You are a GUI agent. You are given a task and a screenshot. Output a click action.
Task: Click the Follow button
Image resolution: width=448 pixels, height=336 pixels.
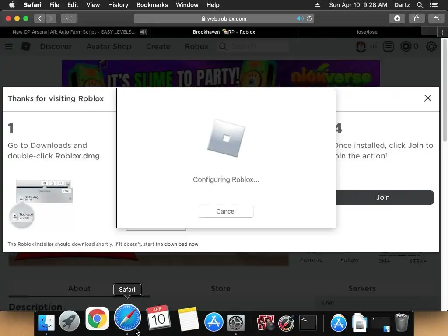(349, 259)
